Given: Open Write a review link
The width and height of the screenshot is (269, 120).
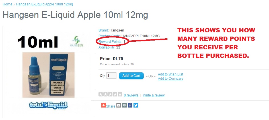Looking at the screenshot, I should click(154, 95).
